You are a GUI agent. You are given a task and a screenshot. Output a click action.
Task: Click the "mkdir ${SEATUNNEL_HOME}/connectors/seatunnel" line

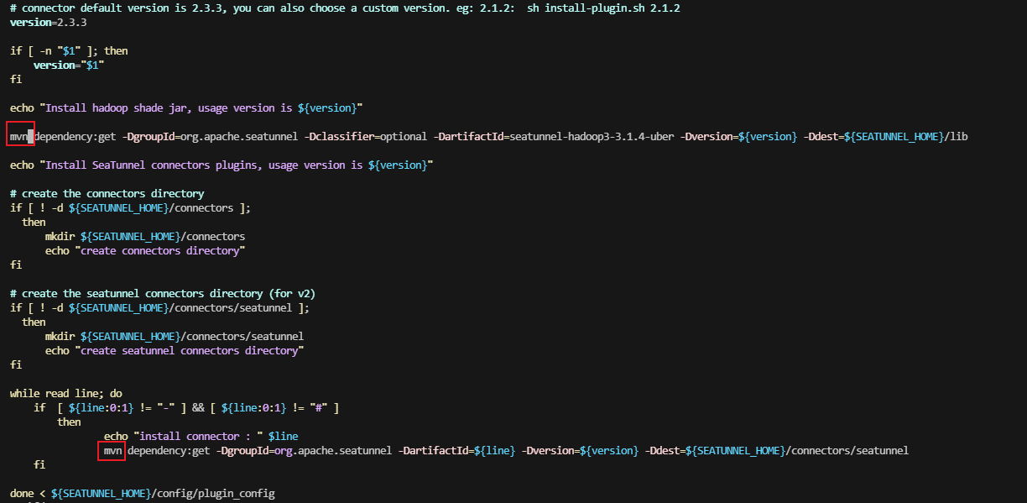point(175,336)
